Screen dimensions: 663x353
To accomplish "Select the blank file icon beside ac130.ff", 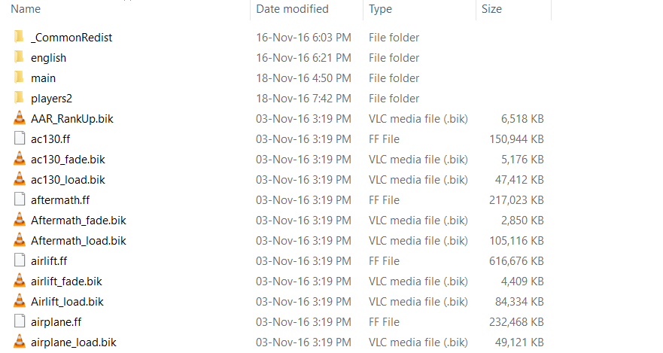I will point(20,139).
